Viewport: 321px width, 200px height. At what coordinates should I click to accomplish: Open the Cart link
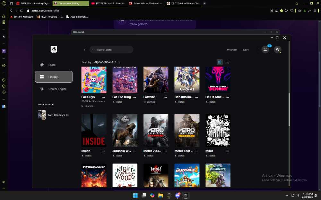coord(246,50)
